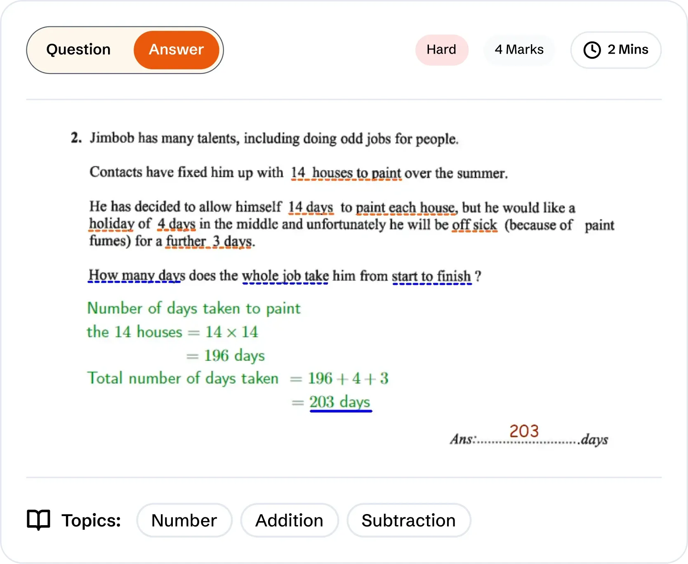The image size is (688, 564).
Task: Select the orange Answer tab
Action: tap(176, 50)
